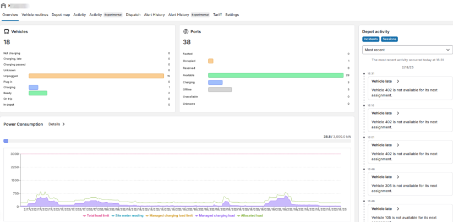
Task: Switch to the Vehicle routines tab
Action: pos(35,15)
